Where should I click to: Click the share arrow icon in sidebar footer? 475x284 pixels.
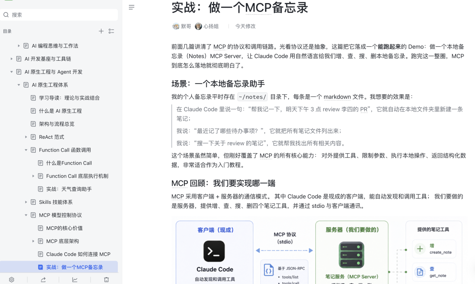click(43, 280)
